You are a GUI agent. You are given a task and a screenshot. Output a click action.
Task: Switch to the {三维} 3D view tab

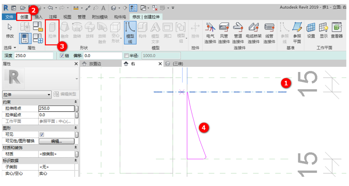178,64
